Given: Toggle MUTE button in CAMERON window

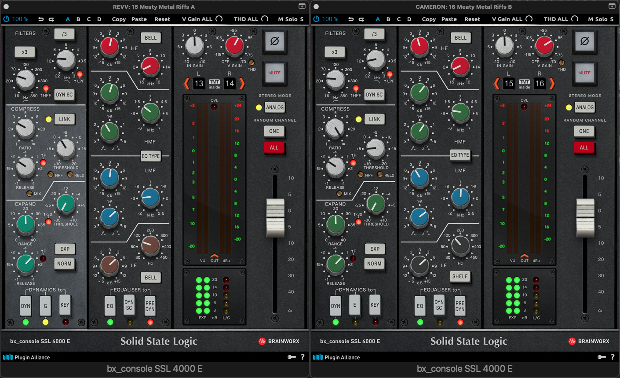Looking at the screenshot, I should point(584,73).
